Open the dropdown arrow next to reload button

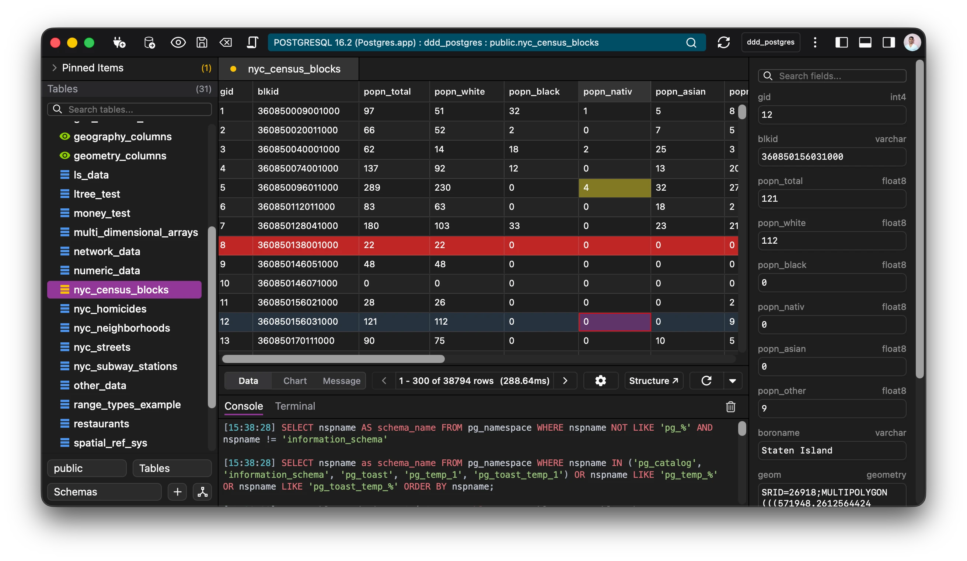(x=732, y=381)
